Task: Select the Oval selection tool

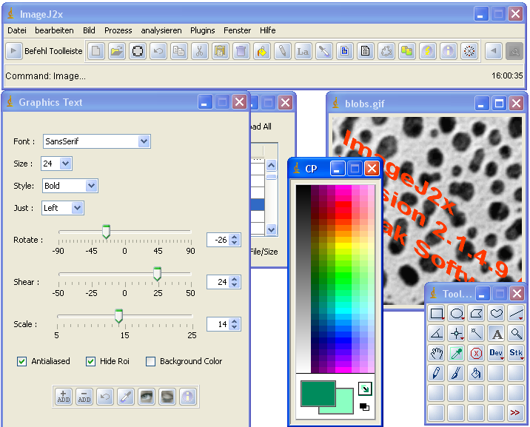Action: [456, 314]
